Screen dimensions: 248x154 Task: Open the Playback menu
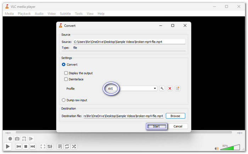[x=24, y=13]
